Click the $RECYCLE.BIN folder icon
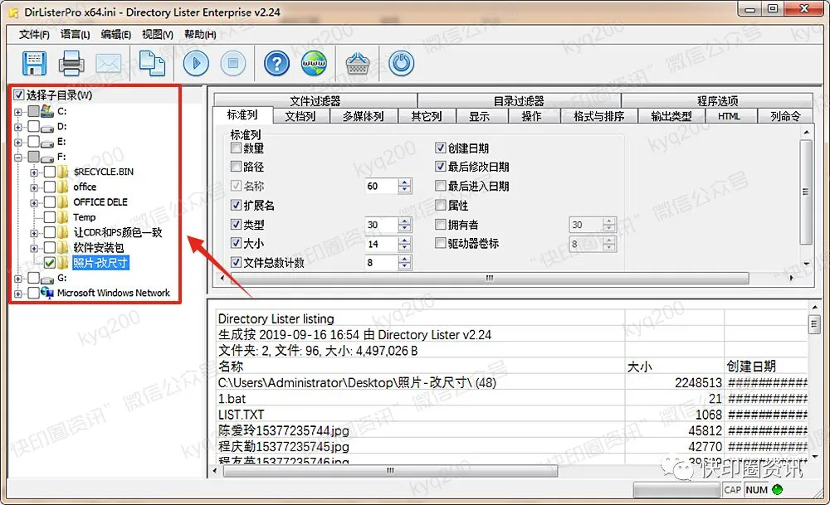 point(64,172)
